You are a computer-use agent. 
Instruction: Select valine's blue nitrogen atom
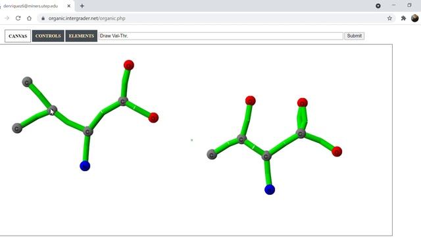tap(85, 166)
